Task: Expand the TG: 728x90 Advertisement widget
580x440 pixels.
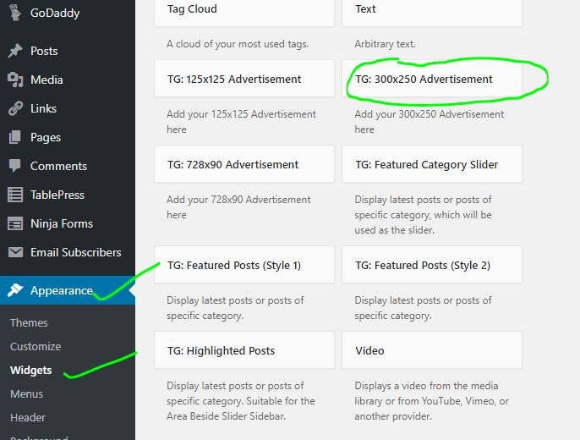Action: pyautogui.click(x=244, y=164)
